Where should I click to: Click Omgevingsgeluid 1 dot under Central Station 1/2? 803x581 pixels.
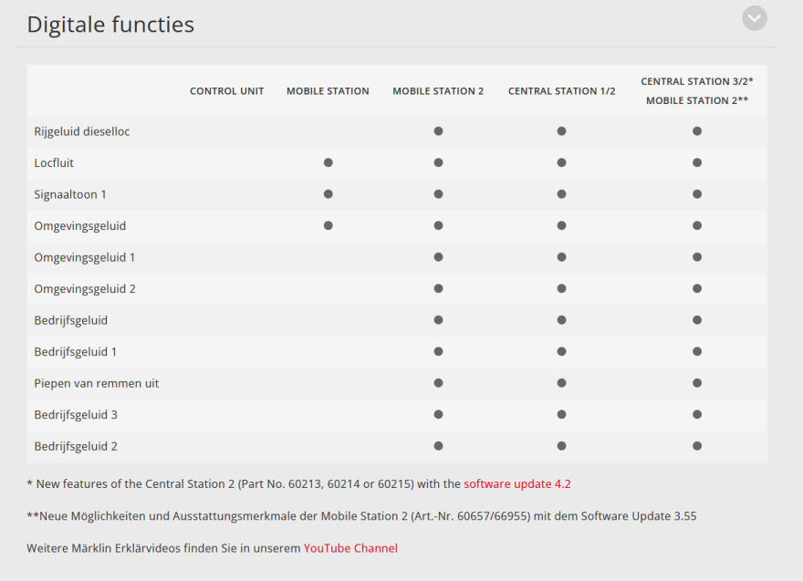pyautogui.click(x=562, y=257)
